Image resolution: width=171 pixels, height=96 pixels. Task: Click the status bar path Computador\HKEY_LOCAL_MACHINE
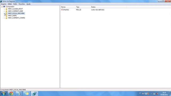(13, 90)
